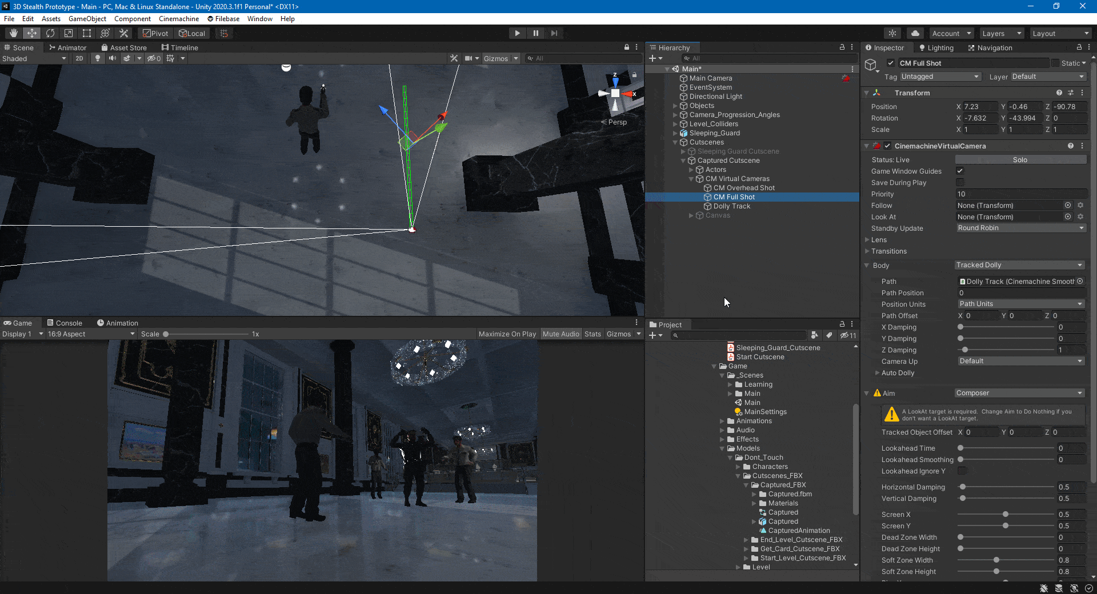The image size is (1097, 594).
Task: Open the Custom Editor Tools icon
Action: click(x=123, y=33)
